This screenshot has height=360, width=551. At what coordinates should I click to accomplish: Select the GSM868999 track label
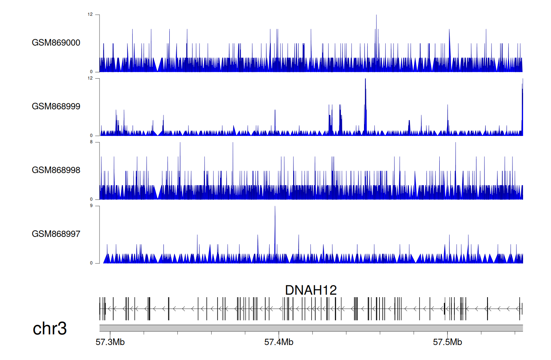[x=56, y=107]
